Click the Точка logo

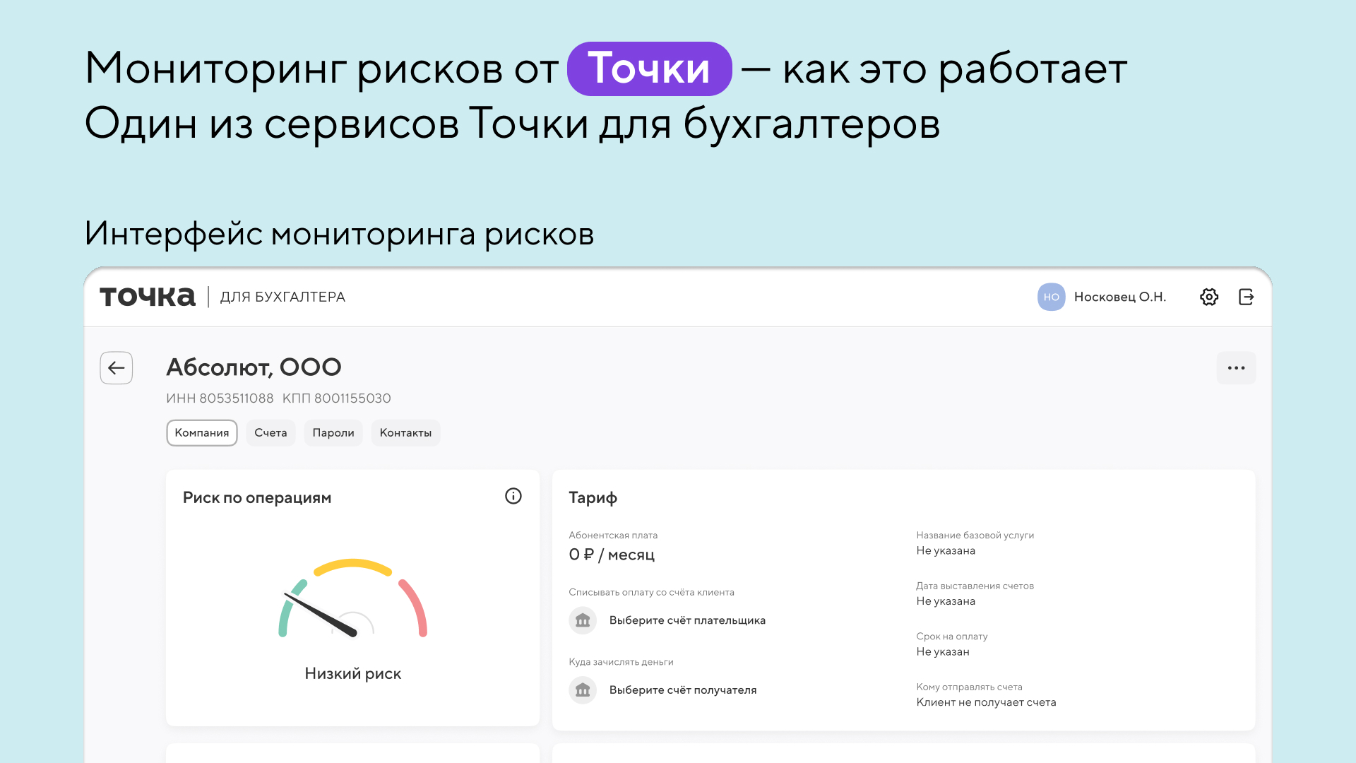pos(148,297)
